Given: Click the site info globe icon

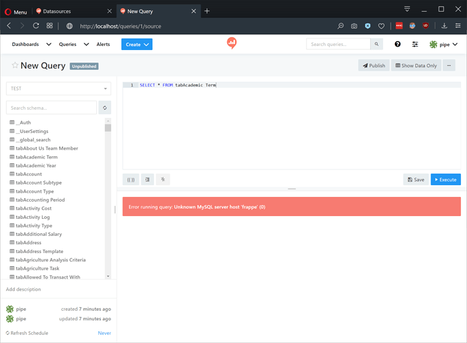Looking at the screenshot, I should pyautogui.click(x=69, y=26).
